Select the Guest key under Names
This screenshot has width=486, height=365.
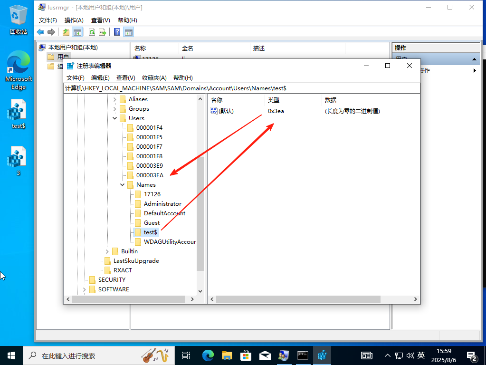coord(152,222)
